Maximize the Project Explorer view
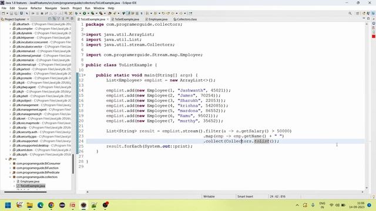The image size is (376, 211). 72,19
